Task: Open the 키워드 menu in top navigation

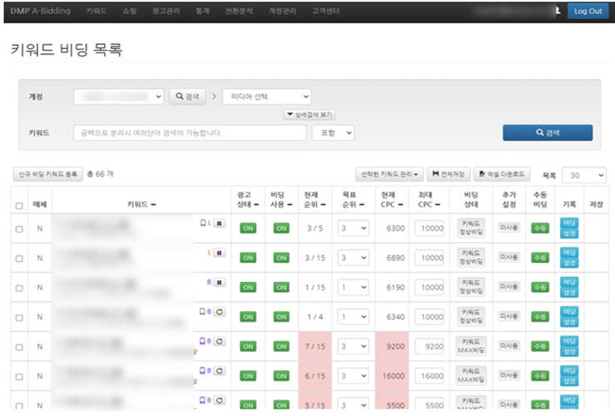Action: (97, 11)
